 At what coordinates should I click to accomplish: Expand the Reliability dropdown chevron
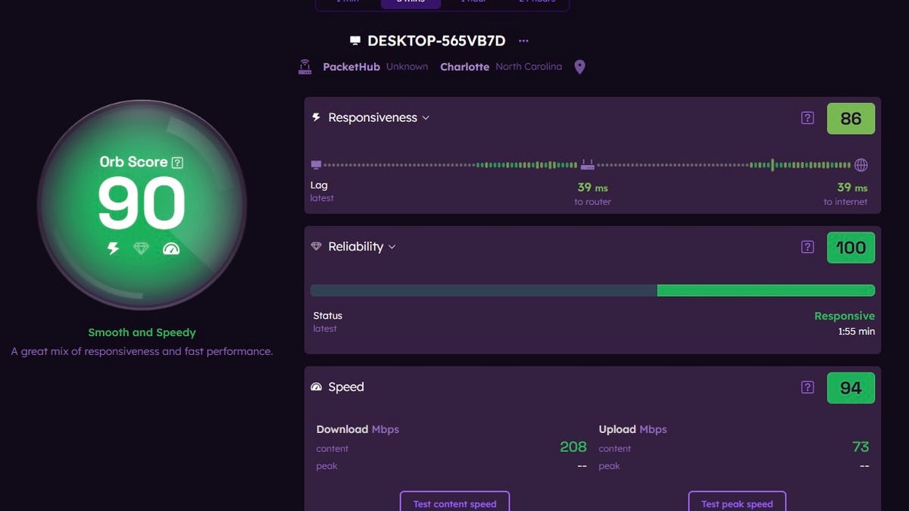click(x=392, y=247)
